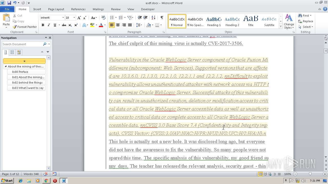Toggle Underline formatting
328x184 pixels.
click(55, 25)
